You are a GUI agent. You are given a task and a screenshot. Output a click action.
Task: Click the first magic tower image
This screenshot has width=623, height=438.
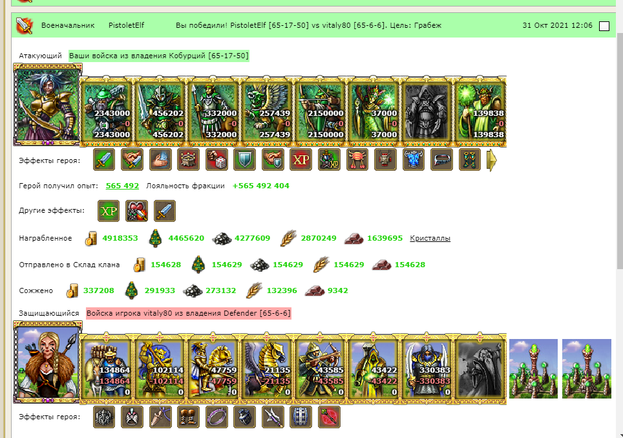coord(533,368)
